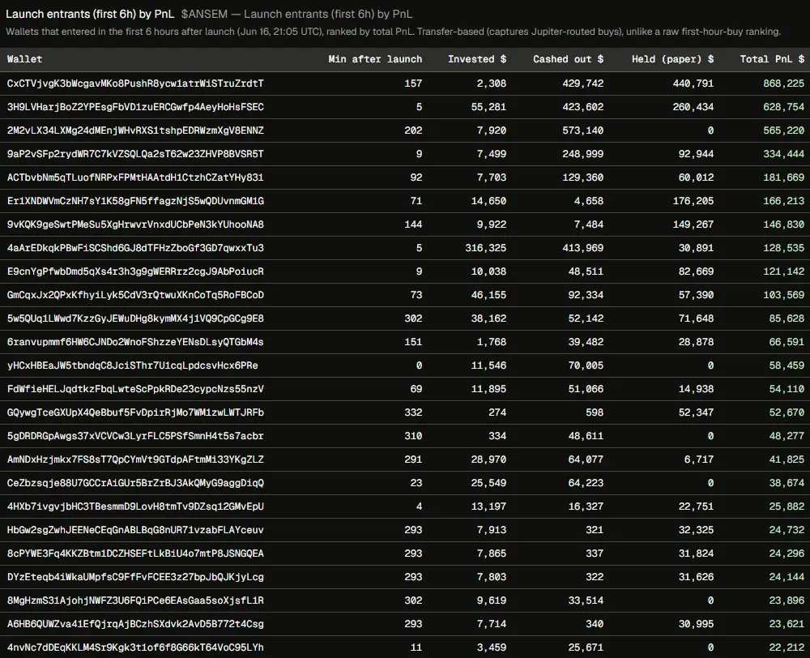Select wallet CxCTVjvgK3bWcgavMKo8PushR8ycw1atrWiSTruZrdtT

tap(135, 83)
